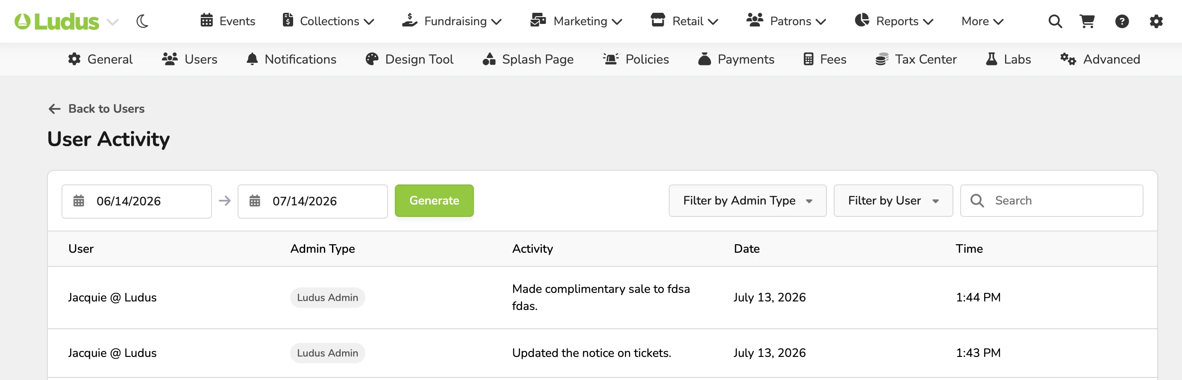Expand the Patrons menu
This screenshot has height=380, width=1182.
coord(786,21)
